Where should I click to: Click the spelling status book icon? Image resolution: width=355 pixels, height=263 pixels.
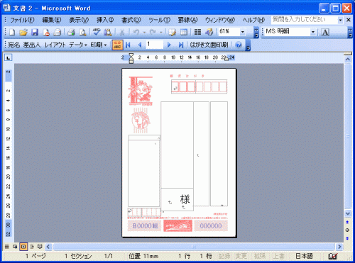pos(333,256)
